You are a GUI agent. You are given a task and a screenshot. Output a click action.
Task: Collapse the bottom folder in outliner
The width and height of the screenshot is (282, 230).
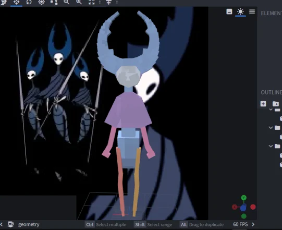271,146
